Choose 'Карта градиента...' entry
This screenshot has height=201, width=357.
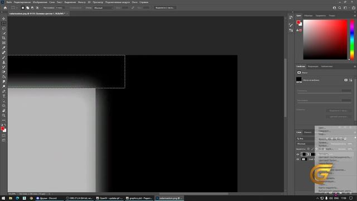click(328, 188)
